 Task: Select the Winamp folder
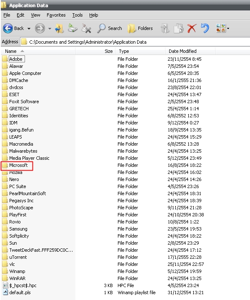14,271
